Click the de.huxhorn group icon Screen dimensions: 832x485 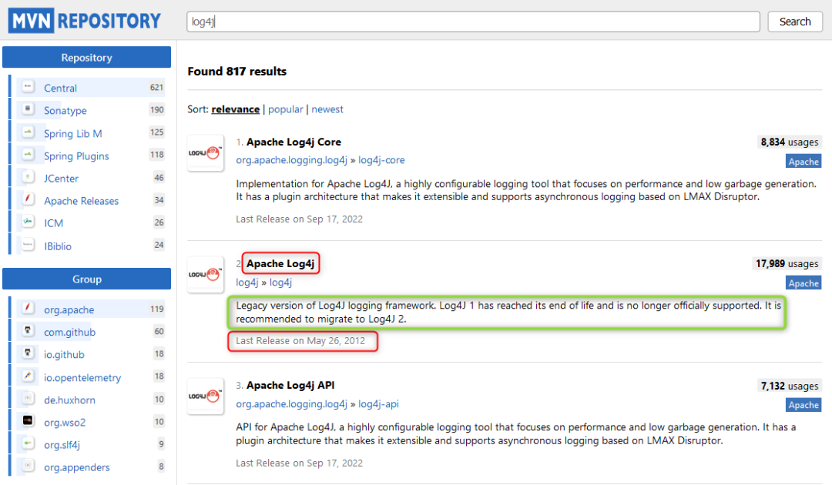(29, 399)
